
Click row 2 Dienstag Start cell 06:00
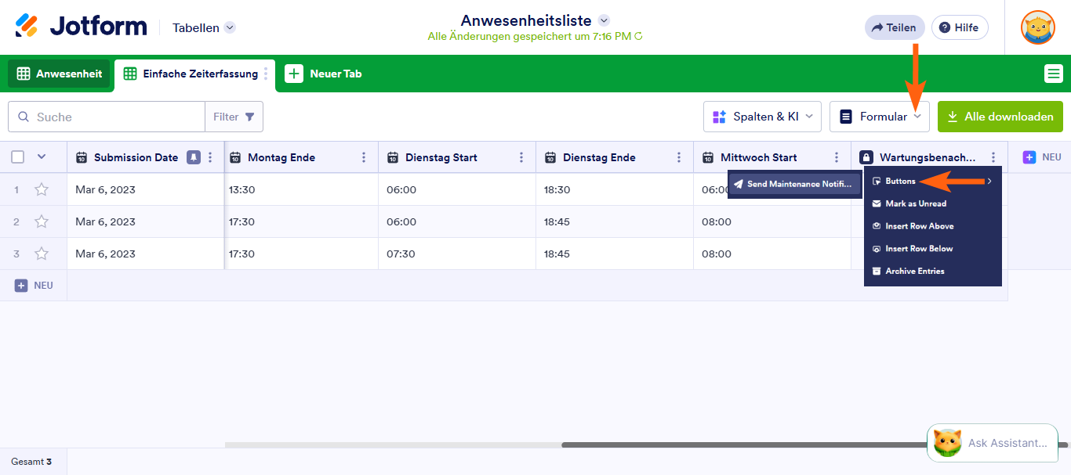click(x=457, y=221)
